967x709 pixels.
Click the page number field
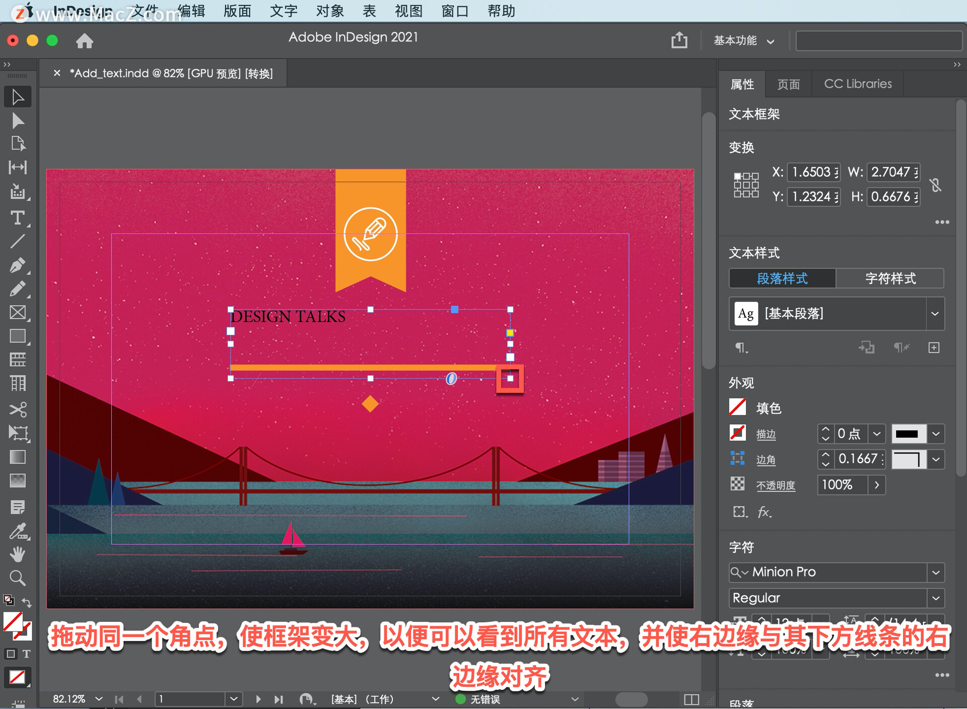pos(190,699)
